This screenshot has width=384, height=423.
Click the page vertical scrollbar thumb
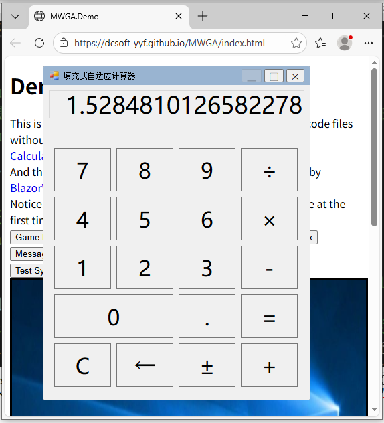pos(374,147)
